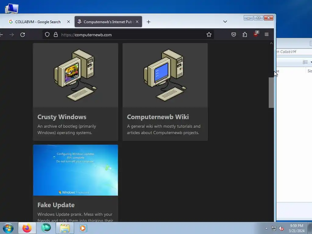
Task: Open Windows Explorer from the taskbar
Action: (65, 228)
